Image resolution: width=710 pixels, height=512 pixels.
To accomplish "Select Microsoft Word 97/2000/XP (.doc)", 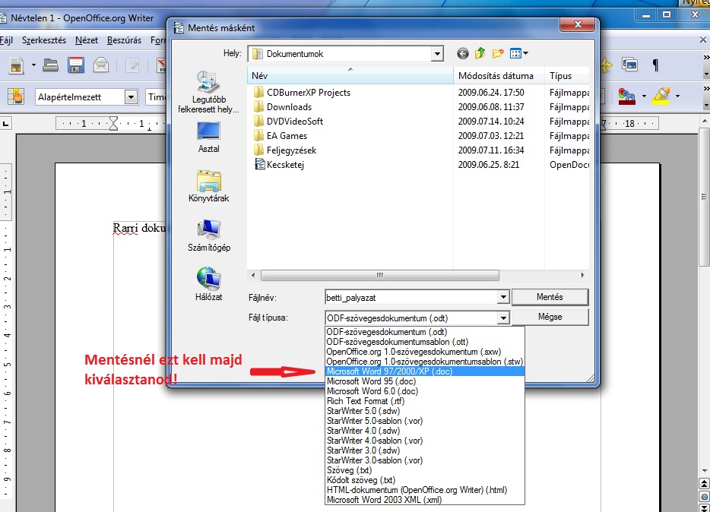I will (x=425, y=371).
